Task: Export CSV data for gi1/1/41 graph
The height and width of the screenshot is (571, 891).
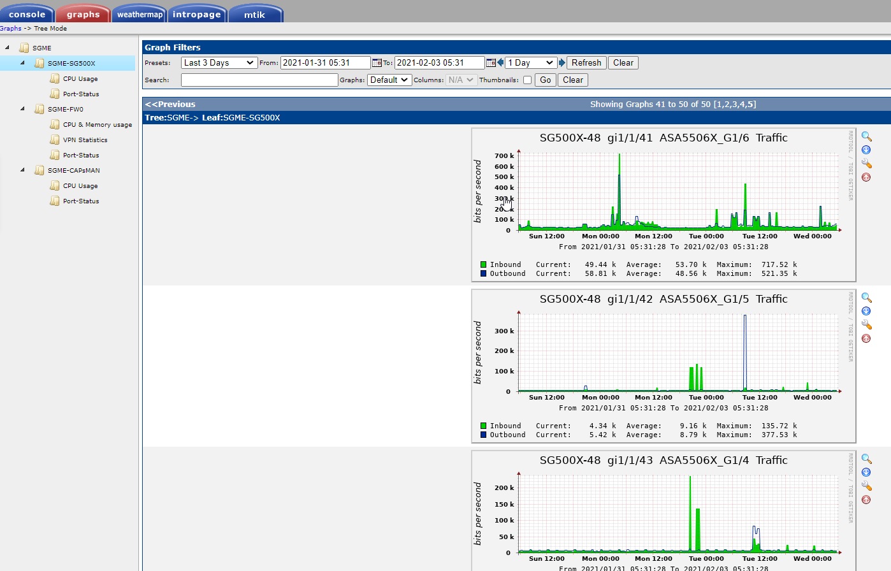Action: (x=866, y=150)
